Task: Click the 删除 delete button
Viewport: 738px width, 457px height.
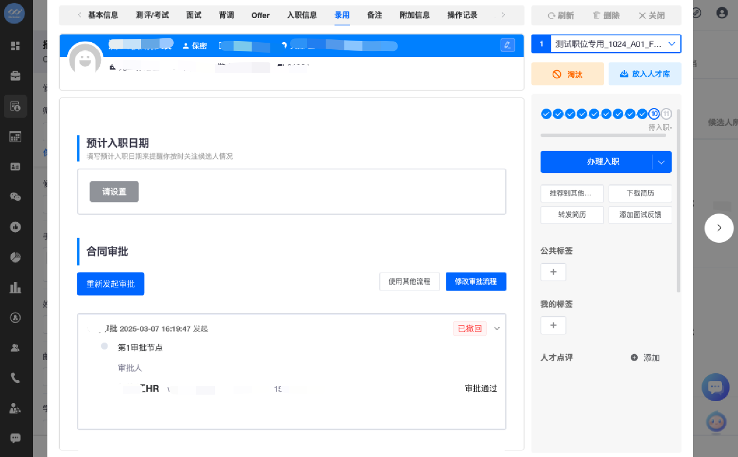Action: [606, 16]
